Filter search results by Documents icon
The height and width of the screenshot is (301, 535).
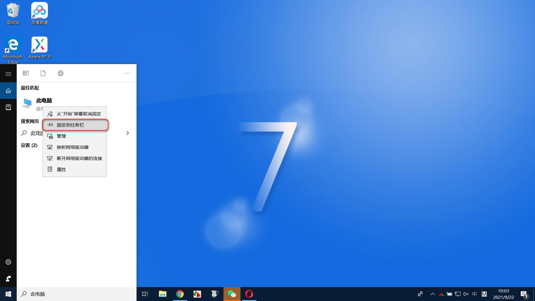43,73
